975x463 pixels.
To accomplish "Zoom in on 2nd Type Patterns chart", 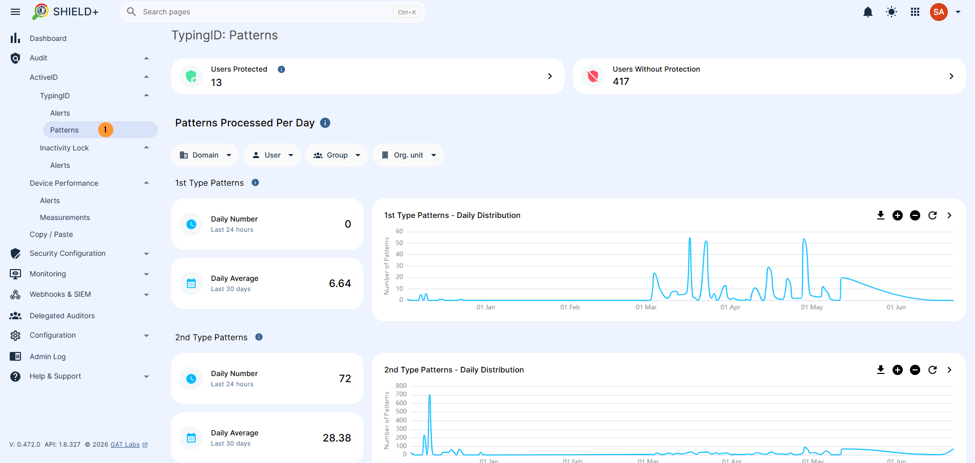I will click(x=898, y=370).
